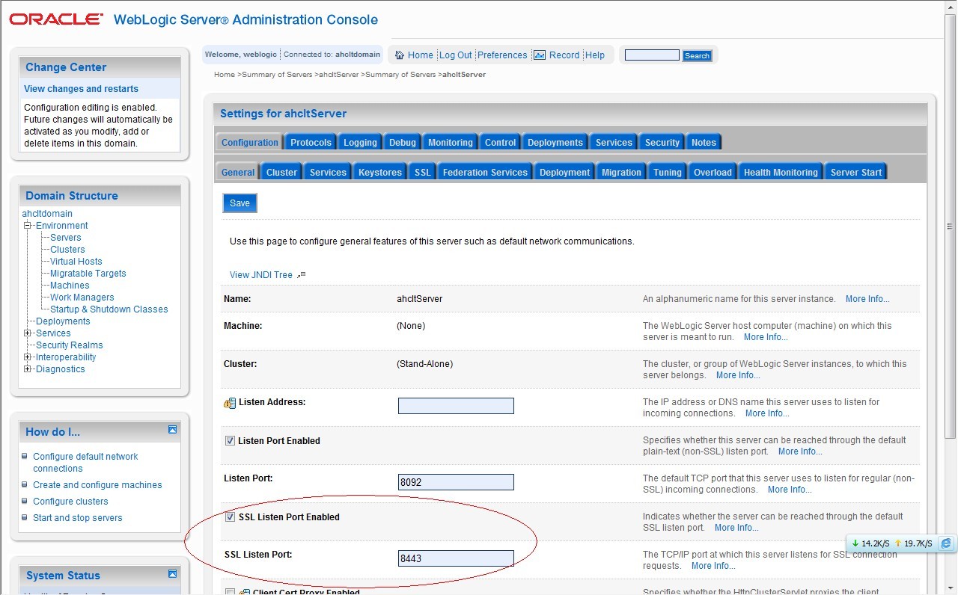
Task: Click the vertical page scrollbar
Action: [x=951, y=227]
